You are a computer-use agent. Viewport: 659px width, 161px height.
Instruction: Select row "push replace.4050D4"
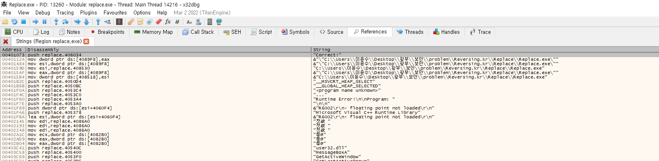point(329,81)
